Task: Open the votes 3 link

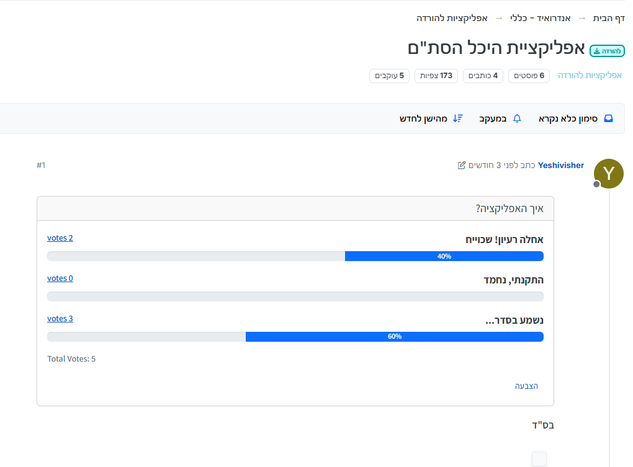Action: coord(60,319)
